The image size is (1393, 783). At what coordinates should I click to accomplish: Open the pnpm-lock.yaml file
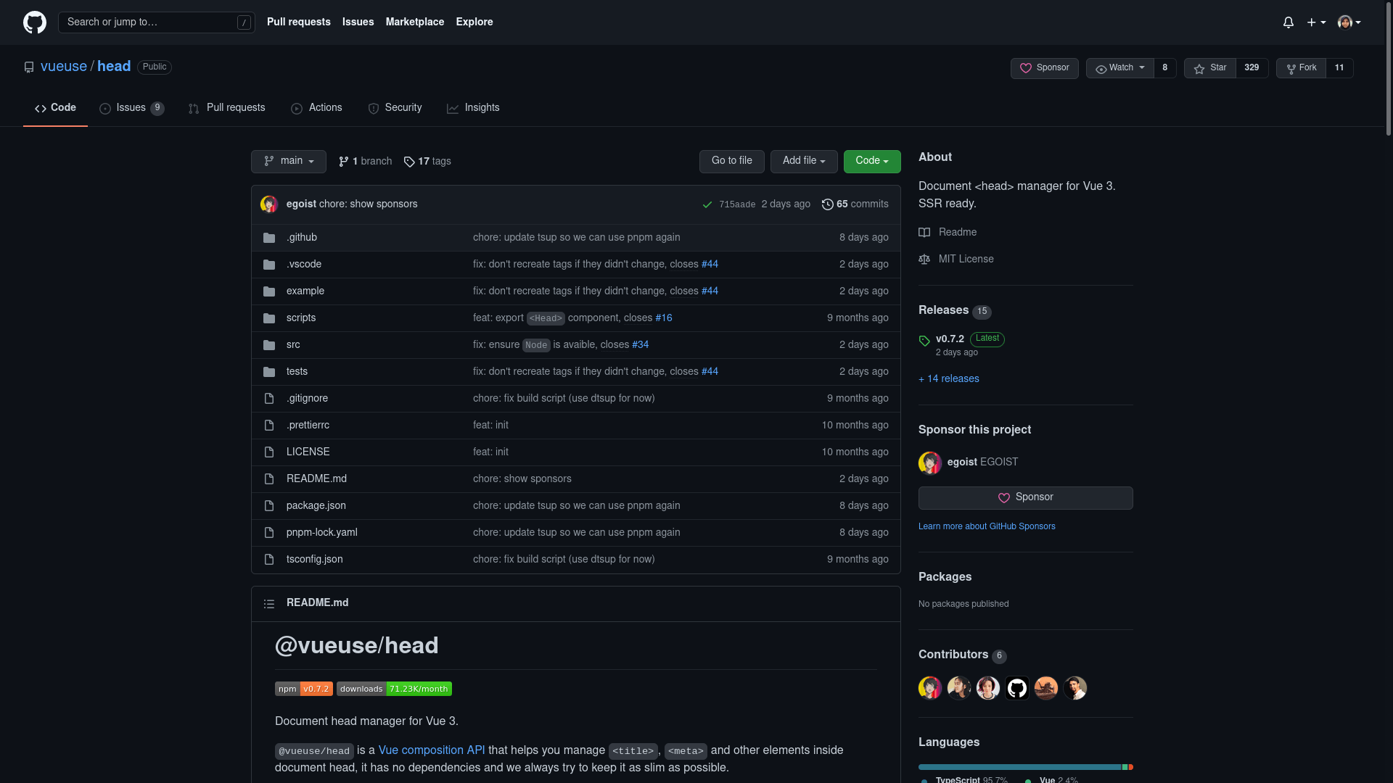(x=321, y=533)
